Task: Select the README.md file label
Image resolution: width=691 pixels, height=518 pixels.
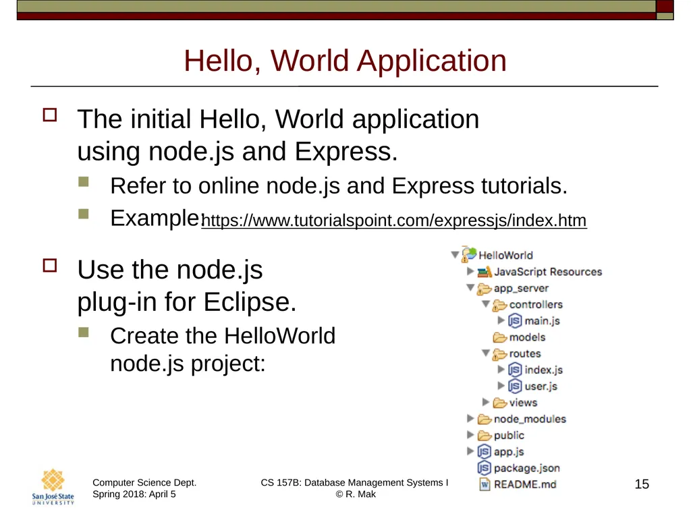Action: [525, 484]
